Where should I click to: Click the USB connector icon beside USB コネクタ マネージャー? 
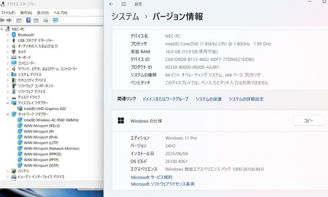pyautogui.click(x=13, y=40)
